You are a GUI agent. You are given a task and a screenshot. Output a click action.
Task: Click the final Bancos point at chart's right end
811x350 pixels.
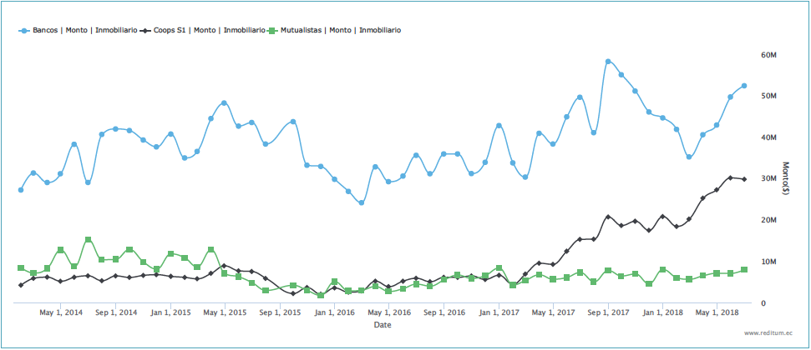point(744,86)
